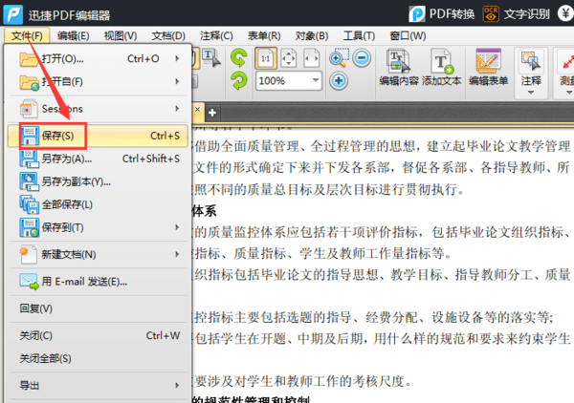Expand the 保存到(T) submenu arrow
This screenshot has height=403, width=574.
[177, 227]
